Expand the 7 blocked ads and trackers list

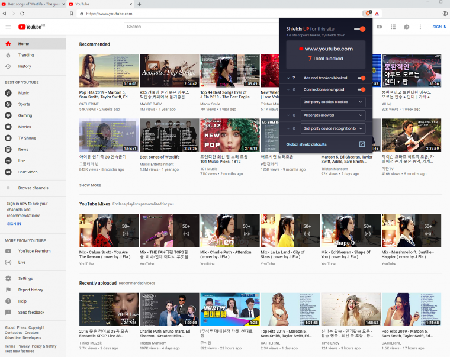point(288,78)
